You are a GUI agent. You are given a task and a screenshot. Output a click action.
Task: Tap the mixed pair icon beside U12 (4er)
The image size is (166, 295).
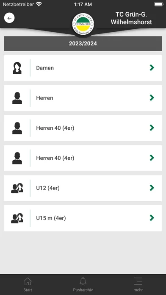point(17,188)
